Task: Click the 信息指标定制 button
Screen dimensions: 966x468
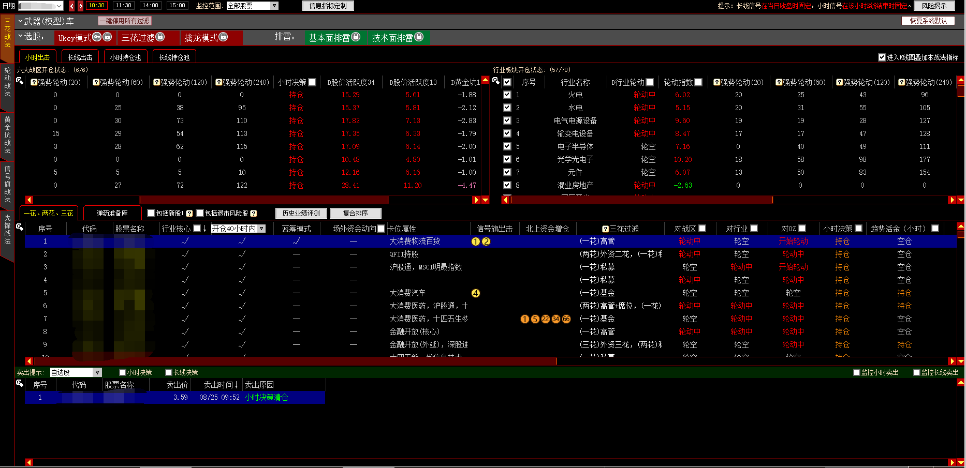Action: click(x=328, y=6)
